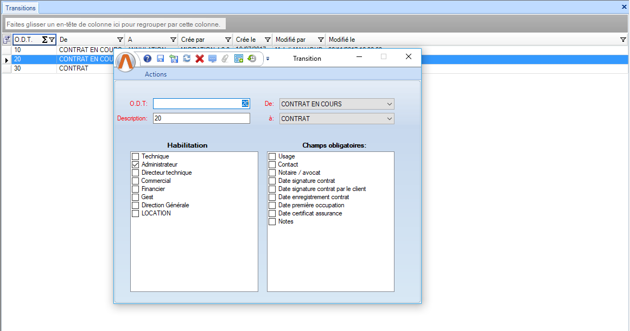The image size is (630, 331).
Task: Click the blue help question mark icon
Action: pyautogui.click(x=147, y=59)
